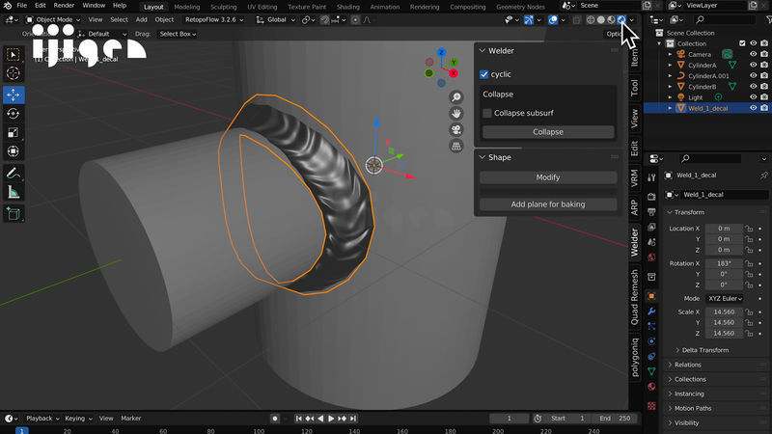Click the Scale X value field
The height and width of the screenshot is (434, 772).
[x=724, y=312]
